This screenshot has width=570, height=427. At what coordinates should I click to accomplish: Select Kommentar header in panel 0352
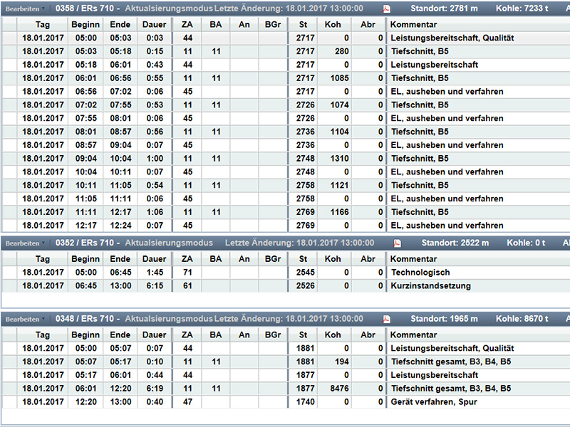pyautogui.click(x=413, y=259)
